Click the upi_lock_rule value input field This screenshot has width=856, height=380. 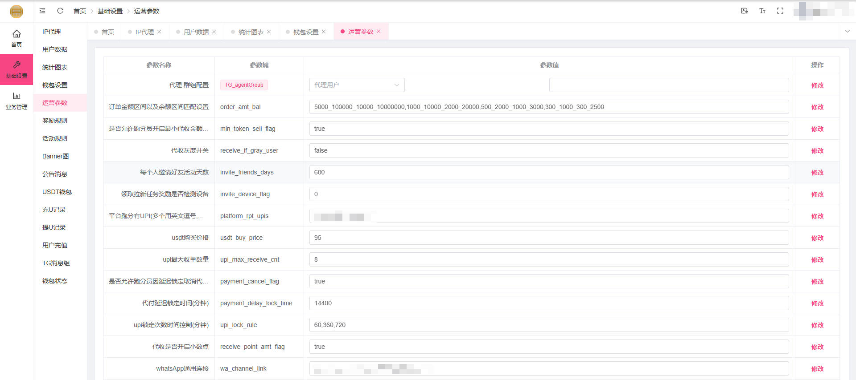click(549, 325)
